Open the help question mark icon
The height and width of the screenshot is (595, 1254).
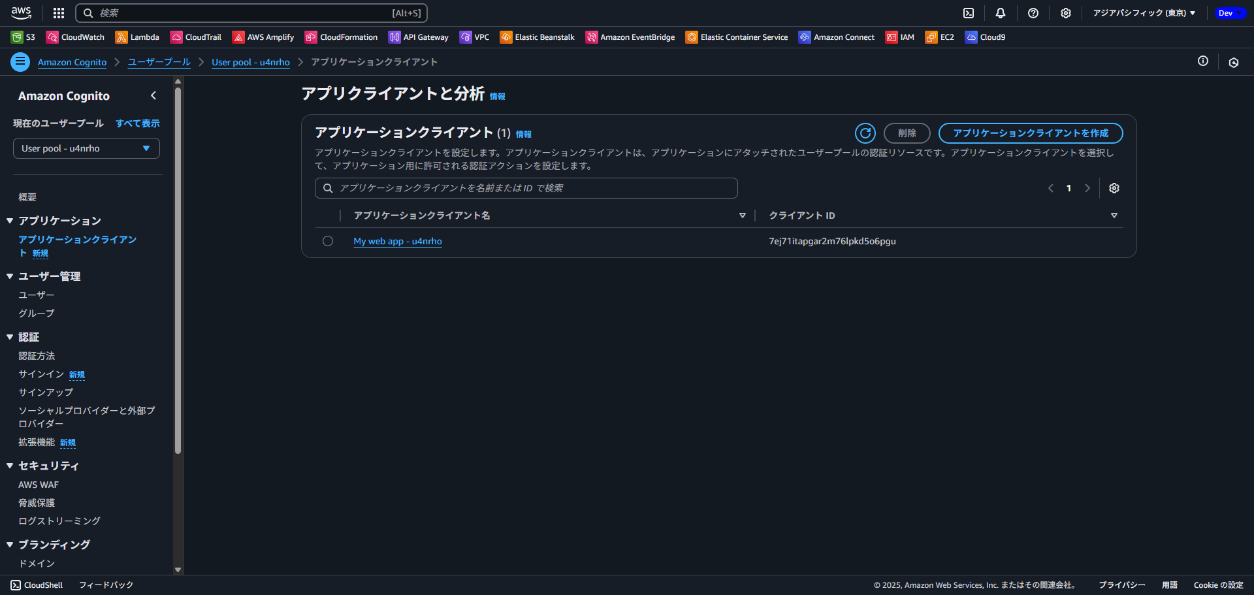coord(1033,13)
